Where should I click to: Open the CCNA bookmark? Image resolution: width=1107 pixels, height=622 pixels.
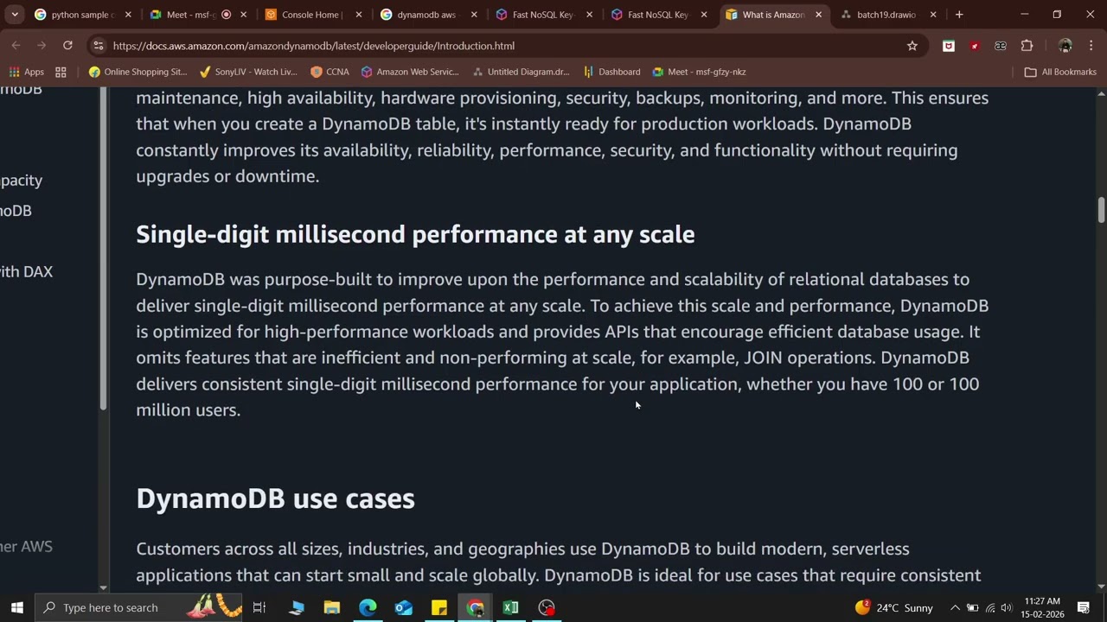[330, 72]
